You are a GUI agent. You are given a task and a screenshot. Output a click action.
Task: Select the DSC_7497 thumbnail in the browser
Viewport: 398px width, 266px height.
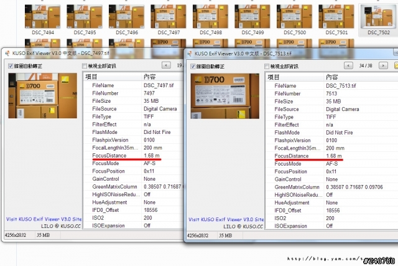[x=169, y=17]
